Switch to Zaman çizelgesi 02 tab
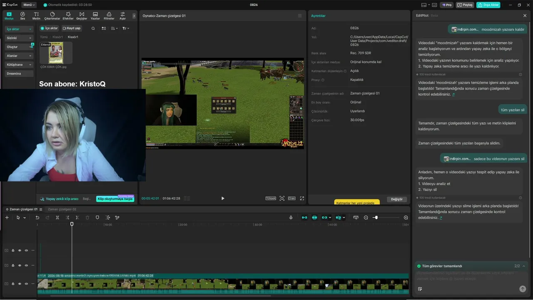The image size is (533, 300). (x=62, y=209)
